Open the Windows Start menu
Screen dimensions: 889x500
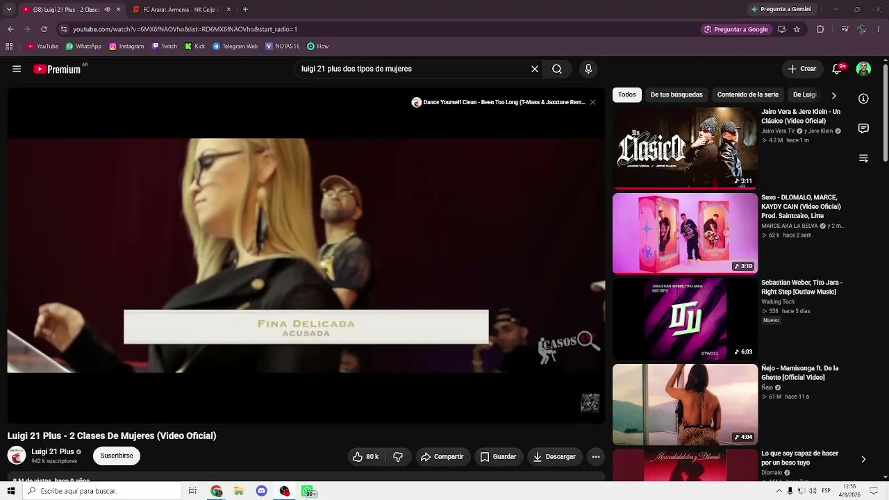pyautogui.click(x=10, y=491)
